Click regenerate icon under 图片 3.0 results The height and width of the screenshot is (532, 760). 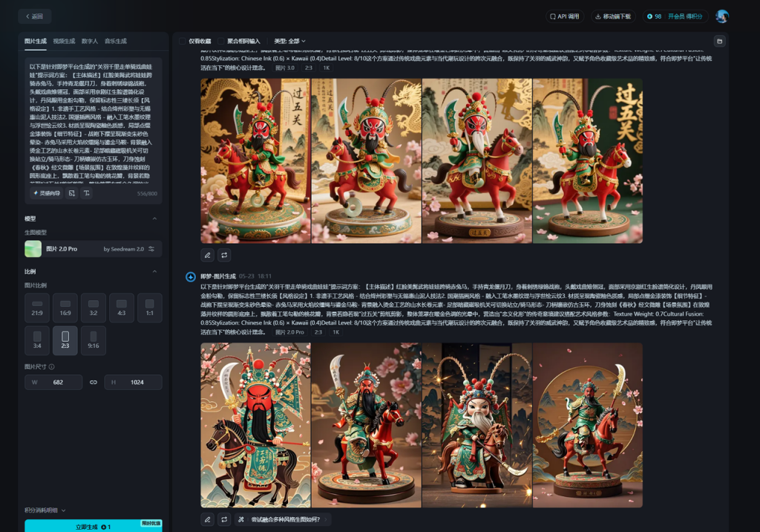click(224, 255)
